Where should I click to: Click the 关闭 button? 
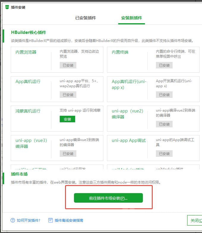tap(195, 220)
